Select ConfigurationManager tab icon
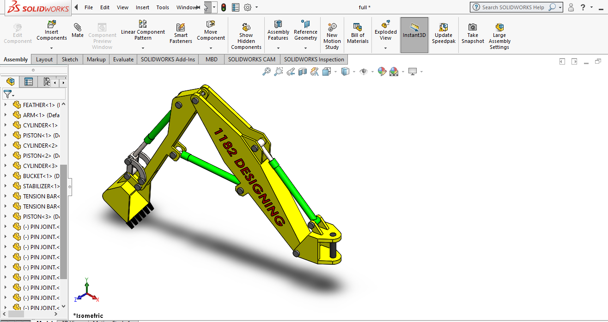 pyautogui.click(x=46, y=82)
